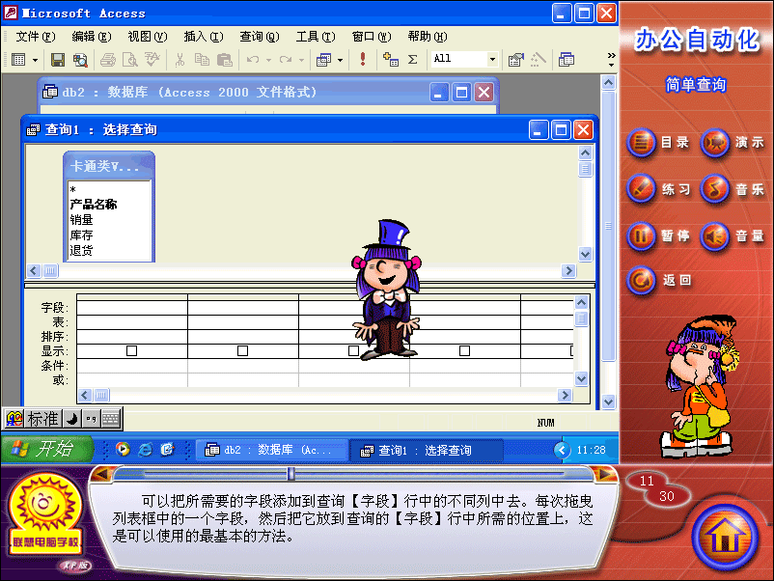
Task: Click the Totals sigma icon
Action: [x=413, y=60]
